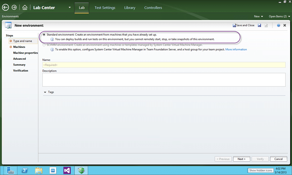Click the grayed document icon beside Save
Viewport: 292px width, 175px height.
266,25
